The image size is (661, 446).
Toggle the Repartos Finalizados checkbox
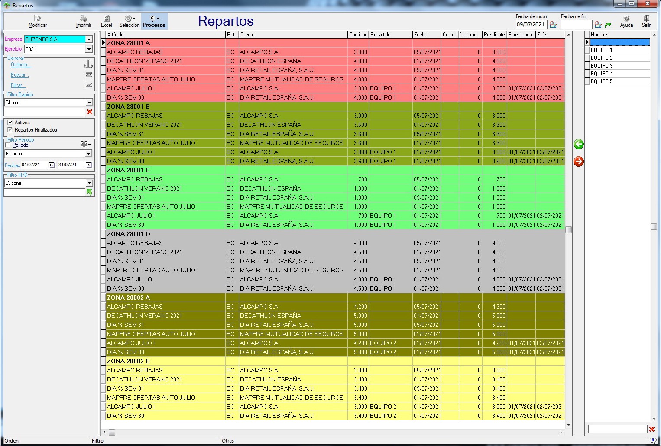[10, 130]
